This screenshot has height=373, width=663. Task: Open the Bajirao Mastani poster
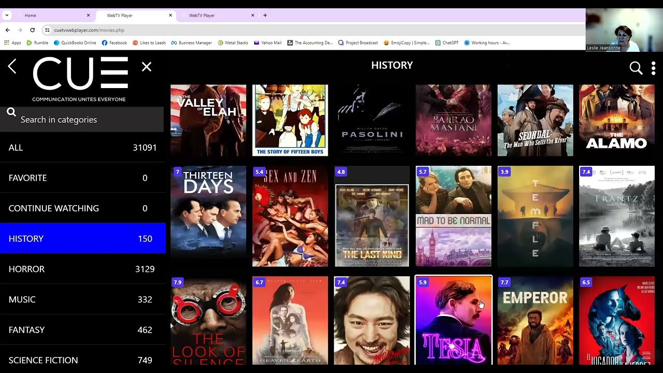point(453,120)
